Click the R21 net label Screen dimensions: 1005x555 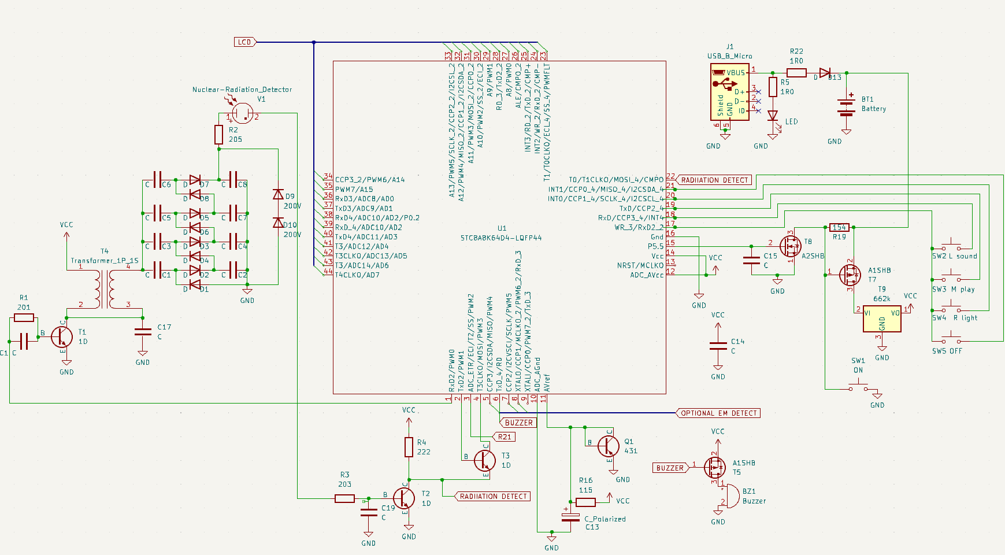(505, 436)
